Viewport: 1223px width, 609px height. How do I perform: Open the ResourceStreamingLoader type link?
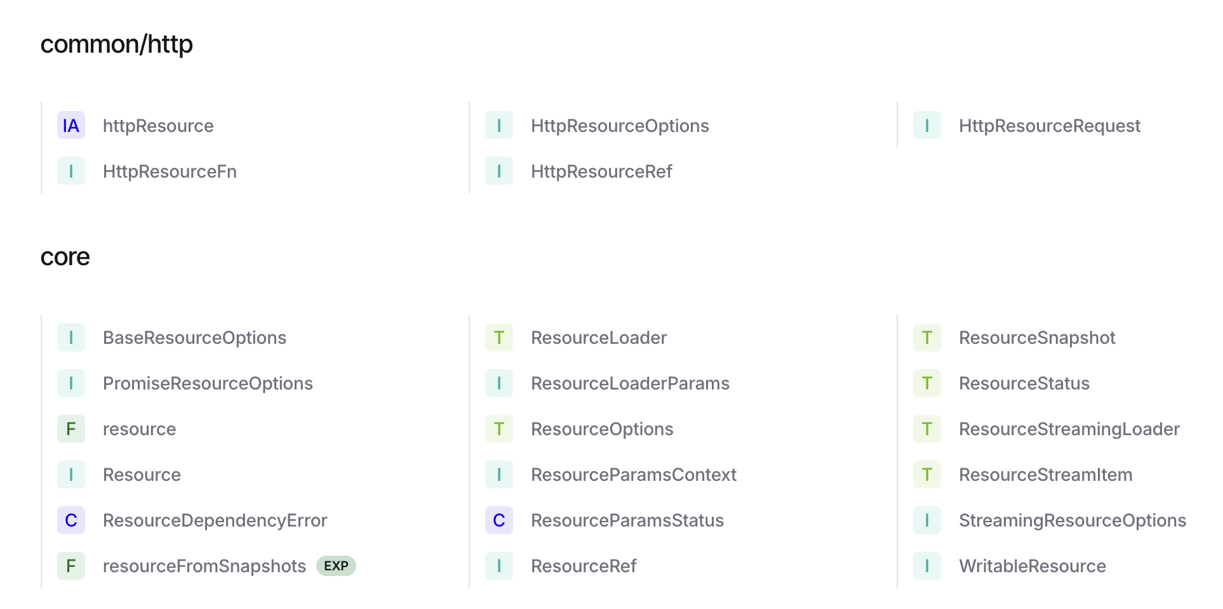[1069, 429]
